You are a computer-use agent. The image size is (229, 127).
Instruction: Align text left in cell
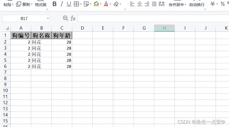pyautogui.click(x=132, y=4)
